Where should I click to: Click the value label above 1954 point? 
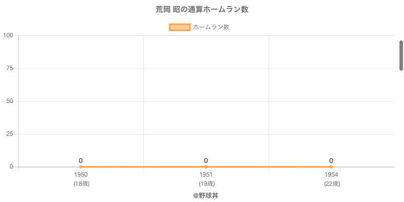coord(331,161)
